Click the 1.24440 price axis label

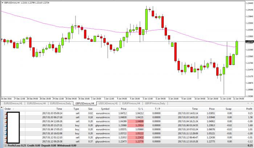click(x=250, y=3)
